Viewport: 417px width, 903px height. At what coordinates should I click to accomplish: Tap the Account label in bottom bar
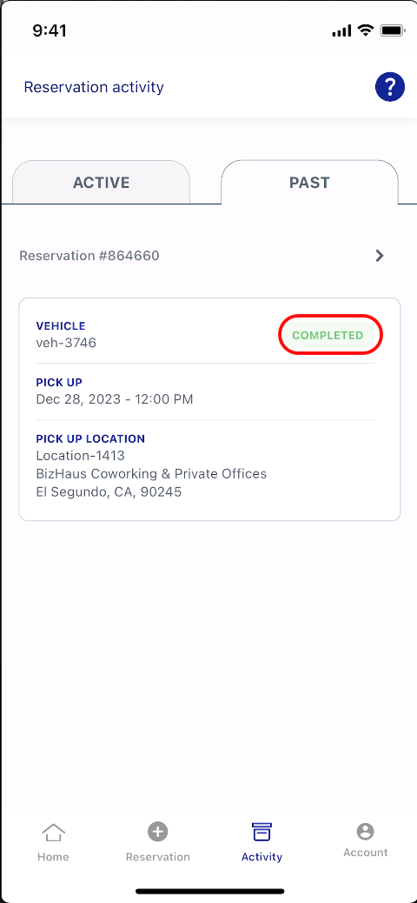pos(365,853)
